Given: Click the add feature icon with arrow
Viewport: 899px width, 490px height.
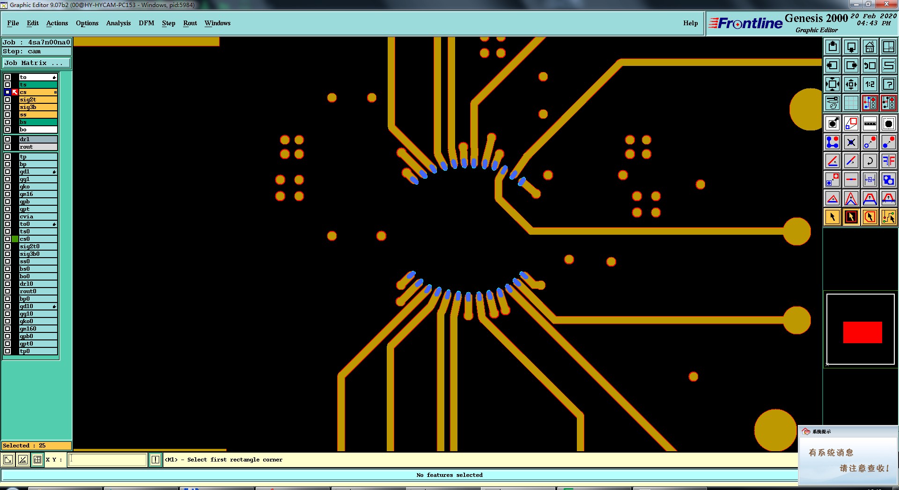Looking at the screenshot, I should tap(833, 123).
